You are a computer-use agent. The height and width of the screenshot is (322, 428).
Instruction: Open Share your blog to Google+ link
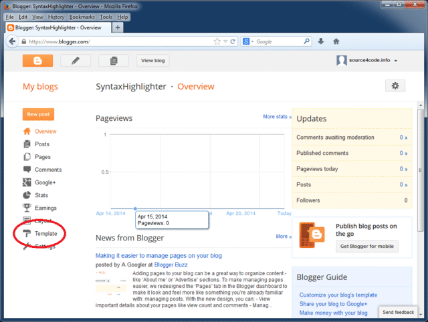point(333,304)
